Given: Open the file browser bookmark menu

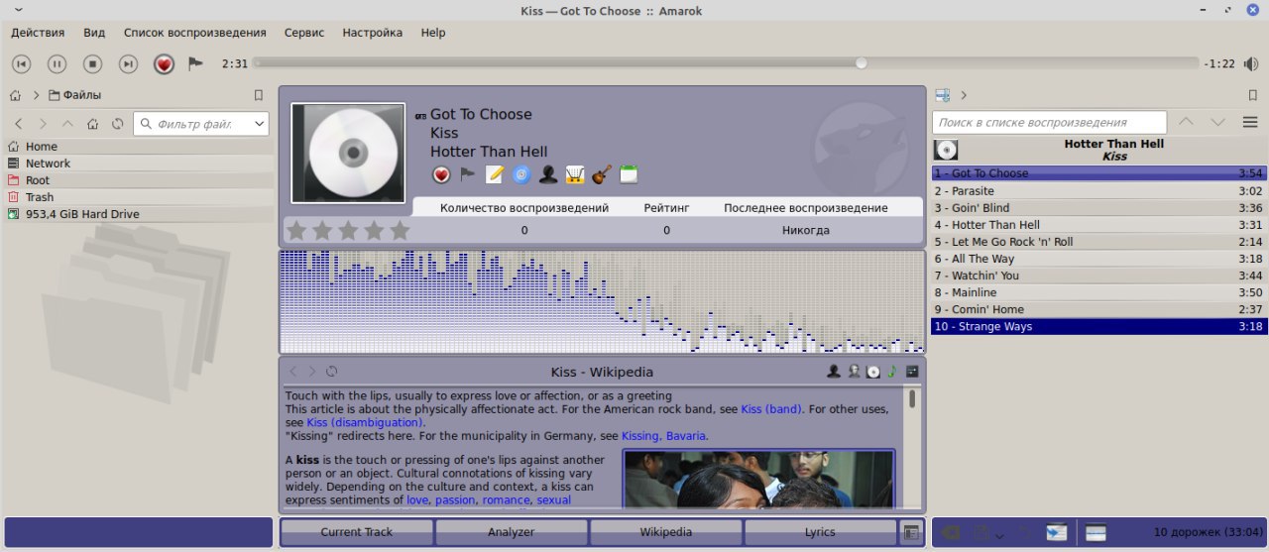Looking at the screenshot, I should pyautogui.click(x=259, y=96).
